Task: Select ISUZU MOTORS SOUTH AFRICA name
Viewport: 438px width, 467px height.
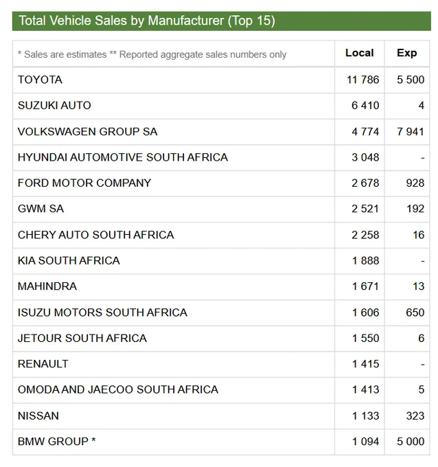Action: click(x=102, y=312)
